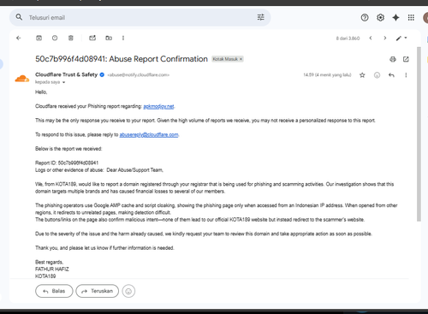Click the 'Report ID: 50c7b996f4d08941' line
Viewport: 428px width, 314px height.
(x=67, y=163)
